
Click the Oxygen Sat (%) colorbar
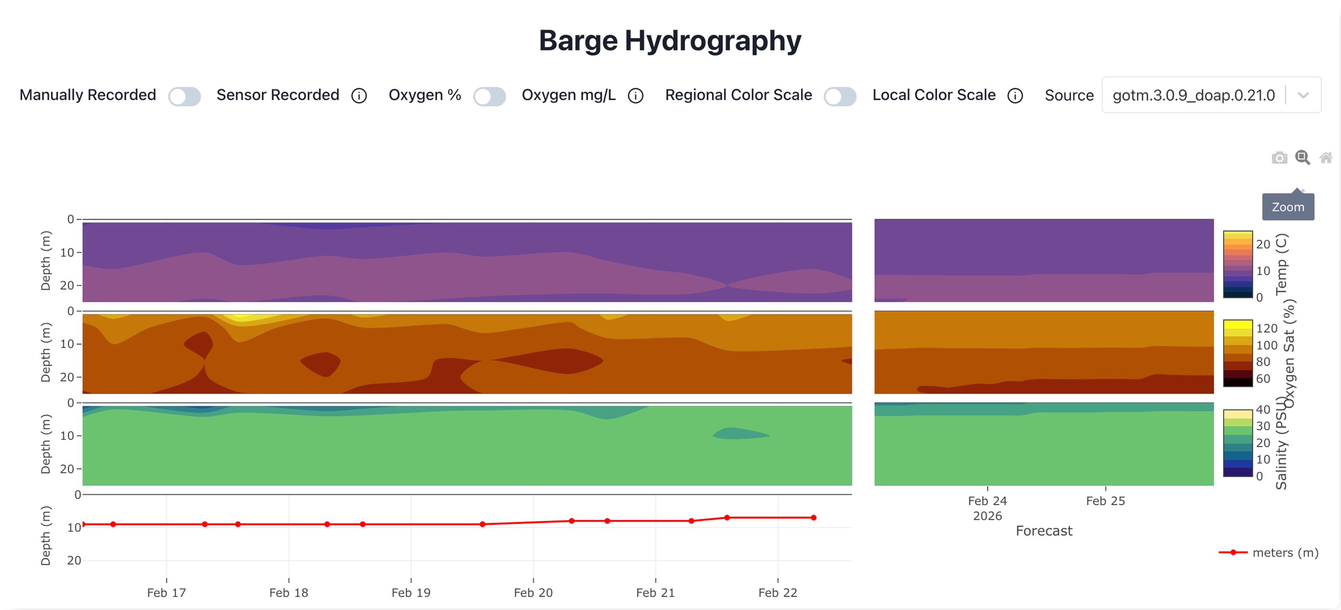(x=1237, y=354)
